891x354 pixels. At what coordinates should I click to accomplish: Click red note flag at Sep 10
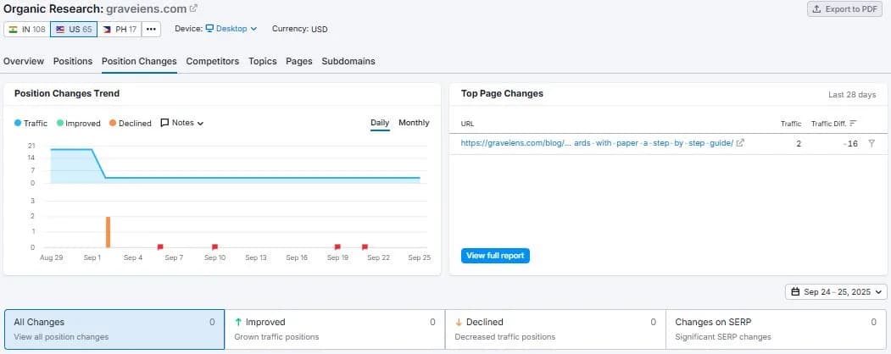[214, 246]
